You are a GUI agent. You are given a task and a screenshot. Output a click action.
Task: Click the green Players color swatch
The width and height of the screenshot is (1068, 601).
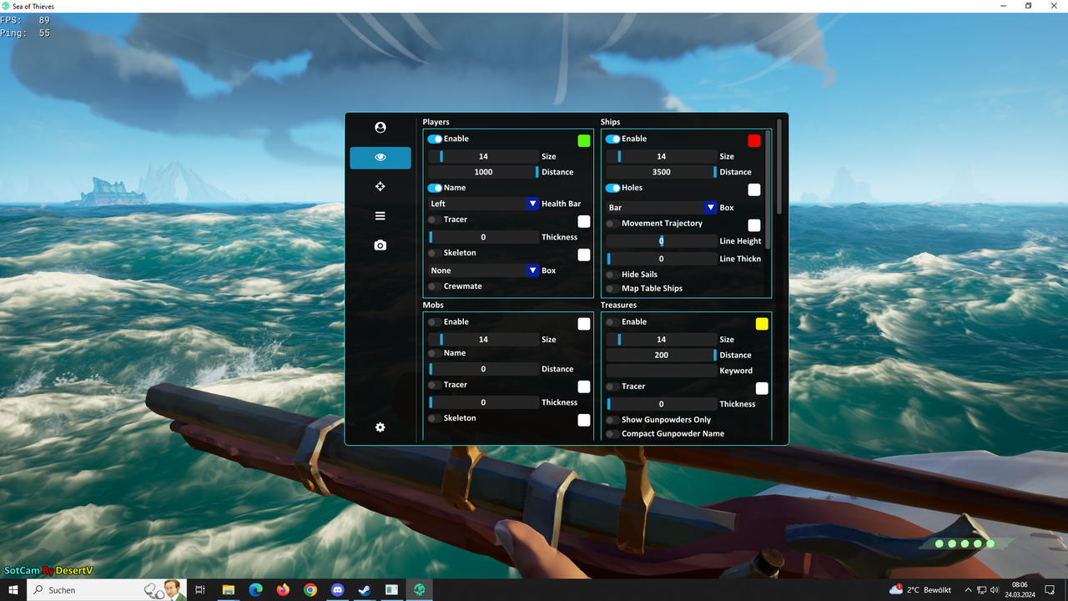[584, 141]
